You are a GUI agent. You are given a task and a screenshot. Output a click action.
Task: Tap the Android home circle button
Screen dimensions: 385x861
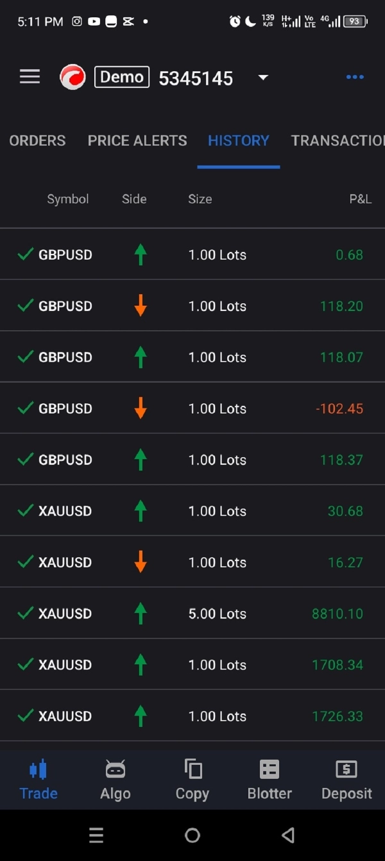coord(193,835)
